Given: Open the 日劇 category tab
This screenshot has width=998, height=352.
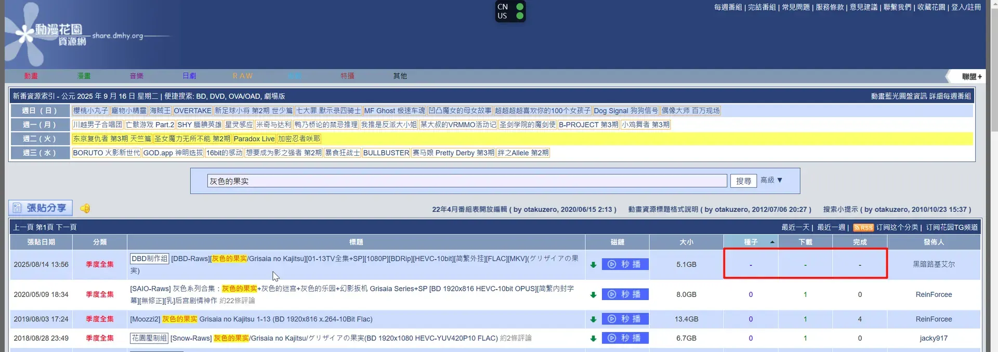Looking at the screenshot, I should pyautogui.click(x=189, y=76).
